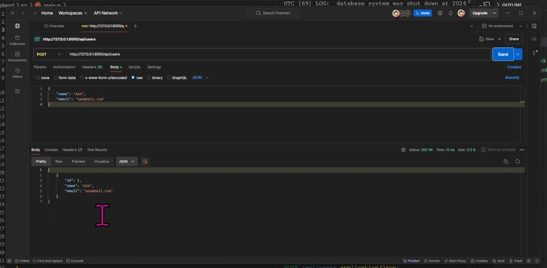Open the Params request tab

40,67
